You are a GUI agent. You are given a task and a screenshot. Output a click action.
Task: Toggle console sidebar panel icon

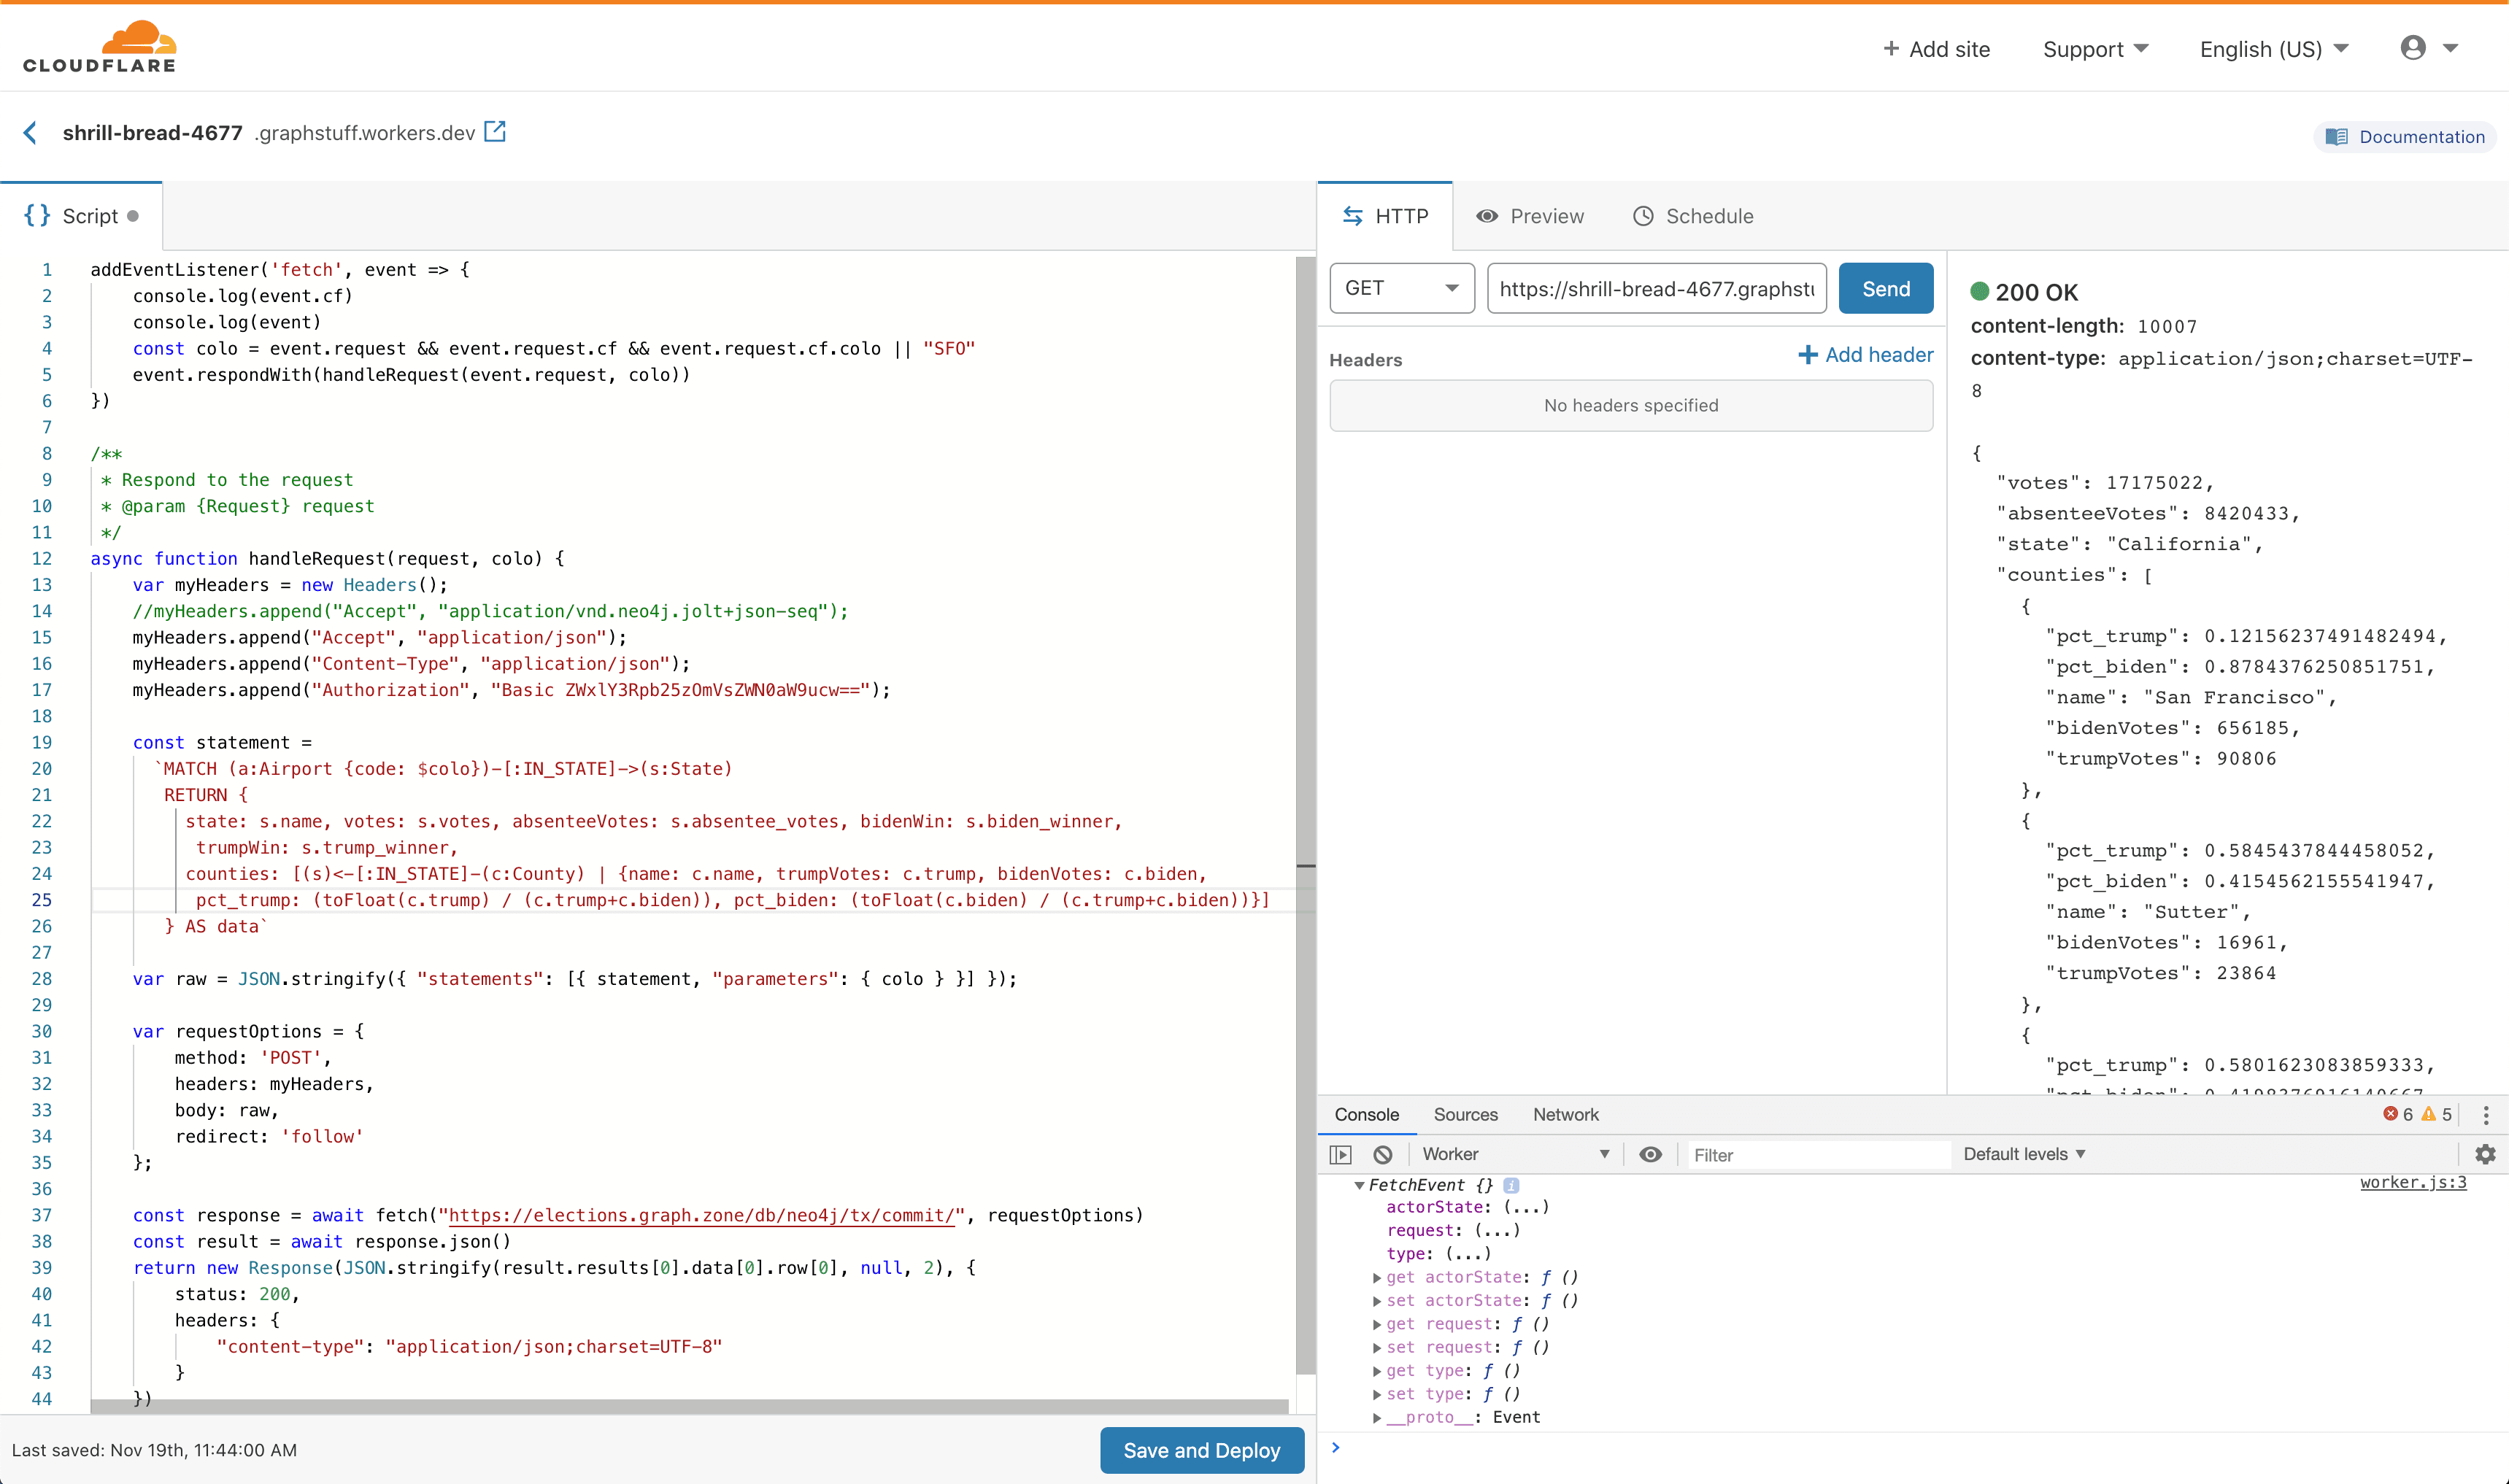coord(1341,1154)
